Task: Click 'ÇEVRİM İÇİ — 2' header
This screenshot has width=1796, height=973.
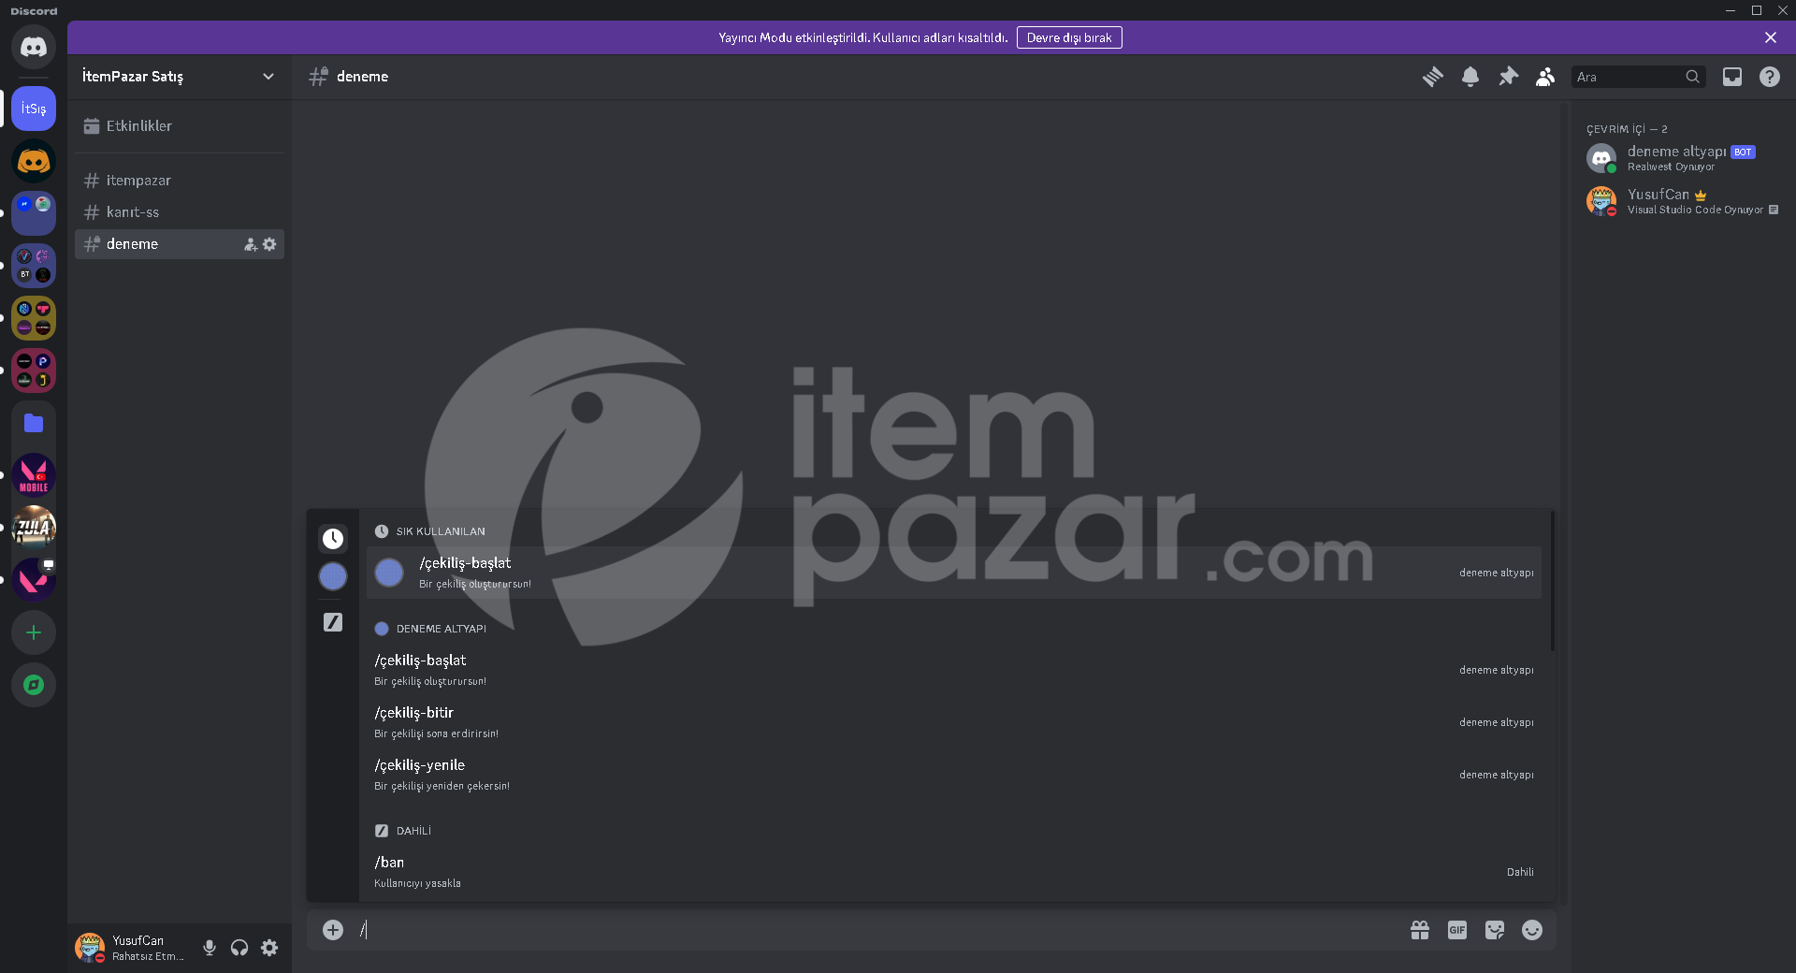Action: pos(1627,129)
